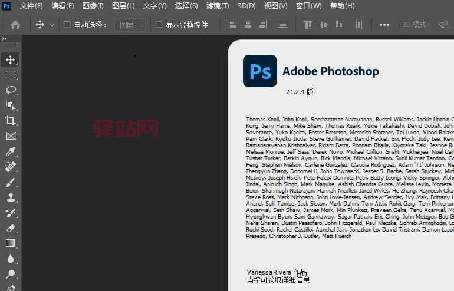
Task: Click the 点按可获取详细信息 link
Action: (x=278, y=280)
